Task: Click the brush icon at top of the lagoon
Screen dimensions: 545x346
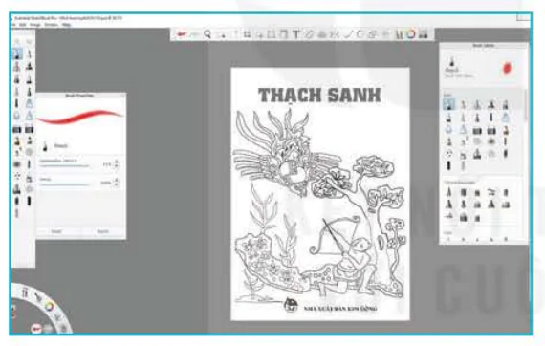Action: pos(24,292)
